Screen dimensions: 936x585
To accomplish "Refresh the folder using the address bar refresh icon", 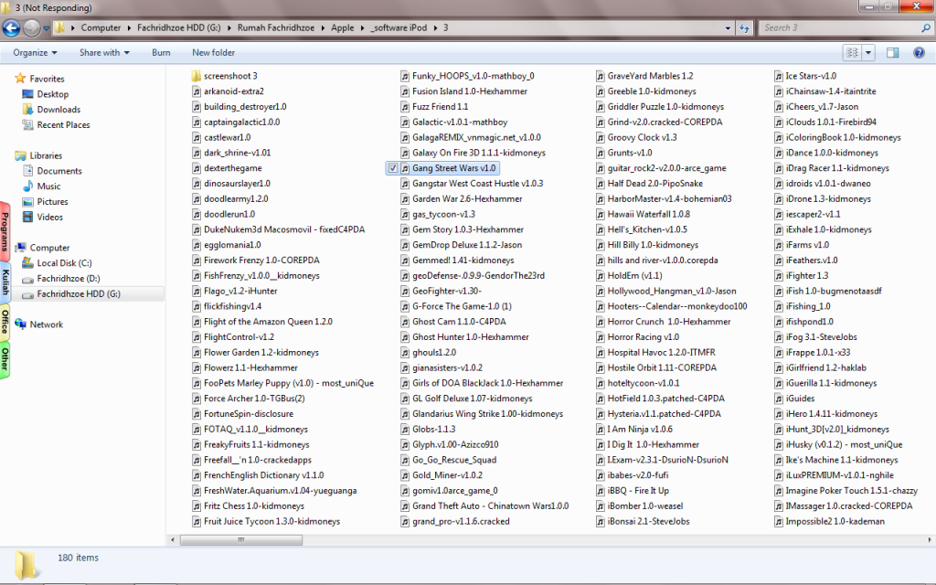I will point(744,27).
